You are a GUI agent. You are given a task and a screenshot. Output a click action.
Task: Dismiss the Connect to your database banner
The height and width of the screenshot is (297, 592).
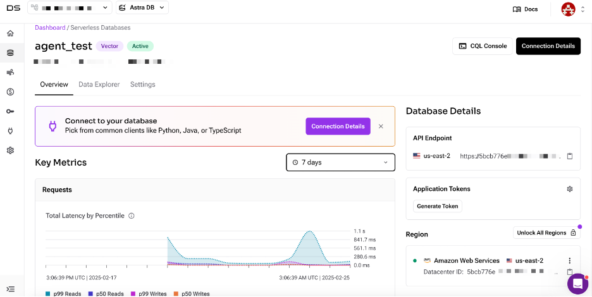tap(381, 126)
